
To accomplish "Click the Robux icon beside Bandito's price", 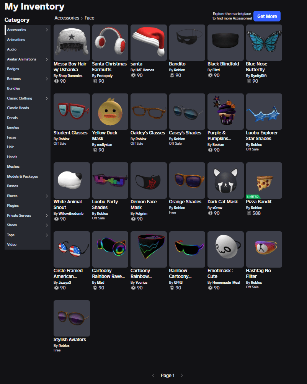I will click(171, 75).
